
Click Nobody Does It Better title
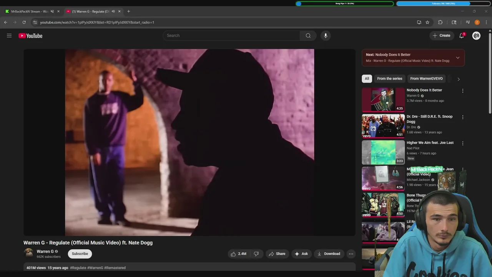click(424, 90)
